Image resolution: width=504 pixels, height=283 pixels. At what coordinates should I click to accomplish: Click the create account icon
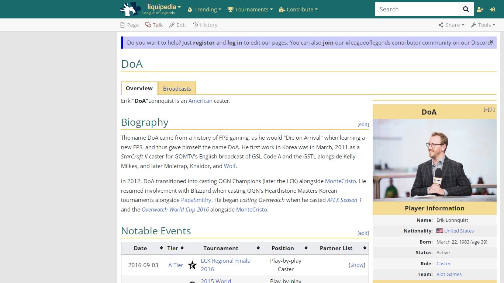point(480,10)
